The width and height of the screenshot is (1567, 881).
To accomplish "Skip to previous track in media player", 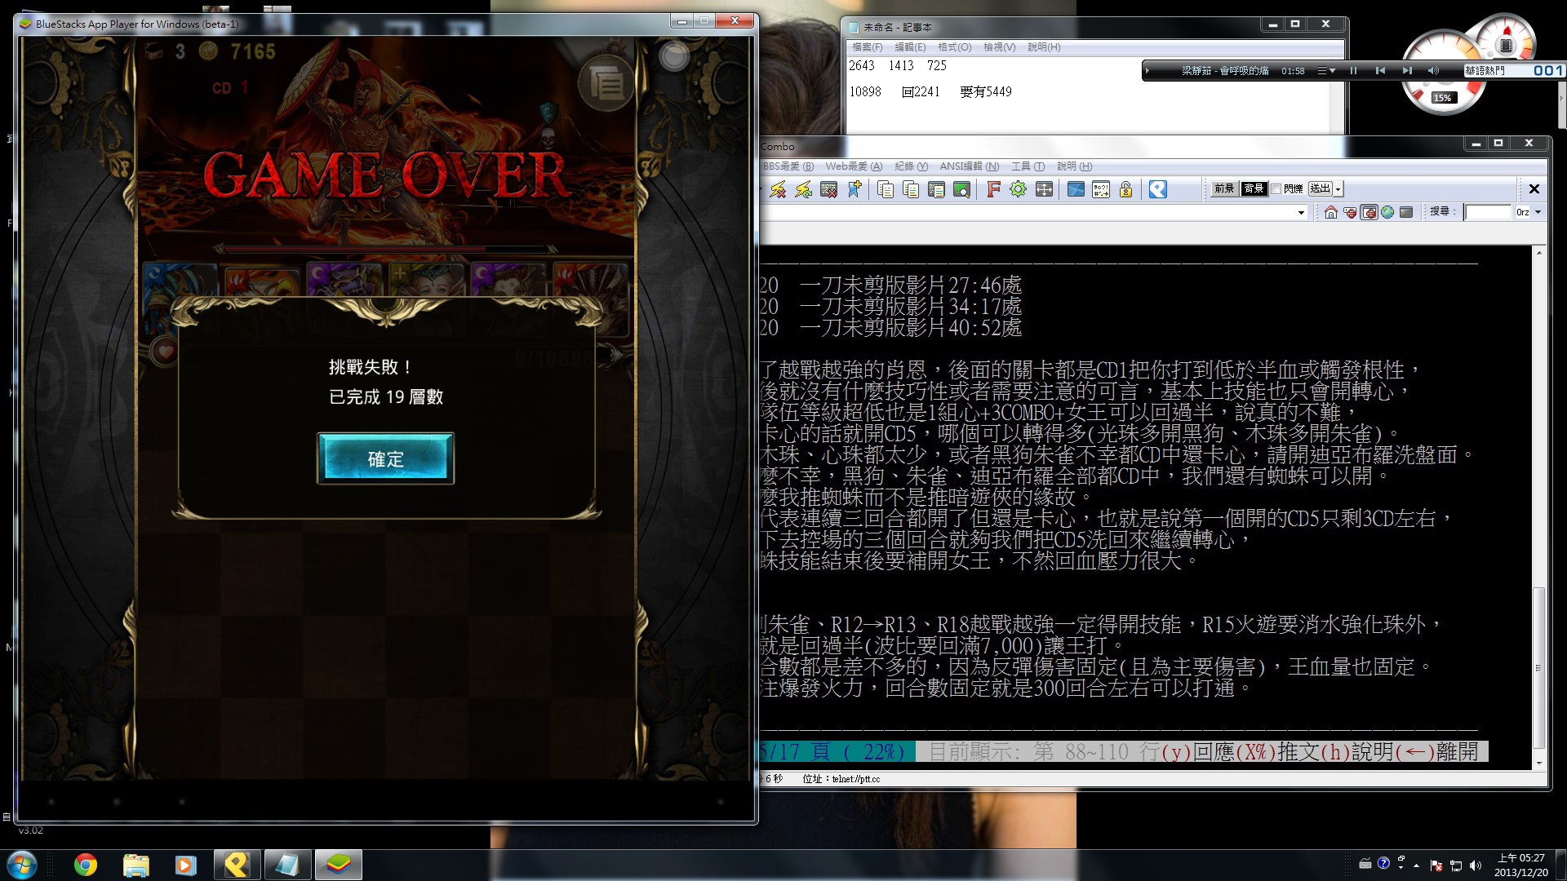I will 1380,71.
